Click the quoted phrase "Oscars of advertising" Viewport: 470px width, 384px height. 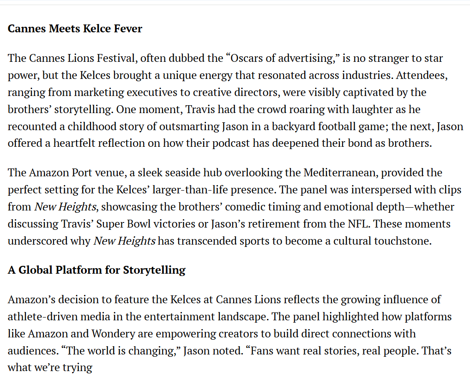coord(282,59)
